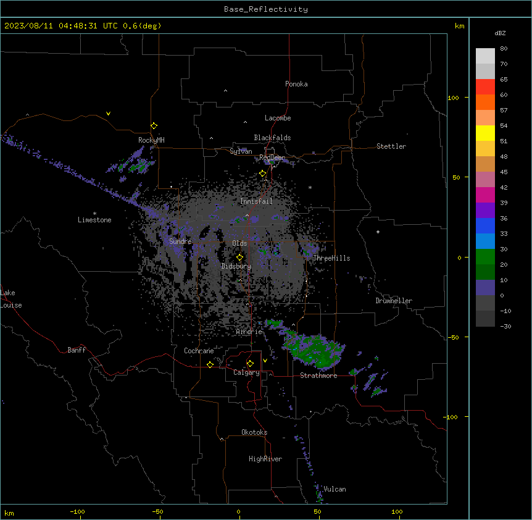Click the dBZ label above the color scale
532x520 pixels.
click(500, 33)
